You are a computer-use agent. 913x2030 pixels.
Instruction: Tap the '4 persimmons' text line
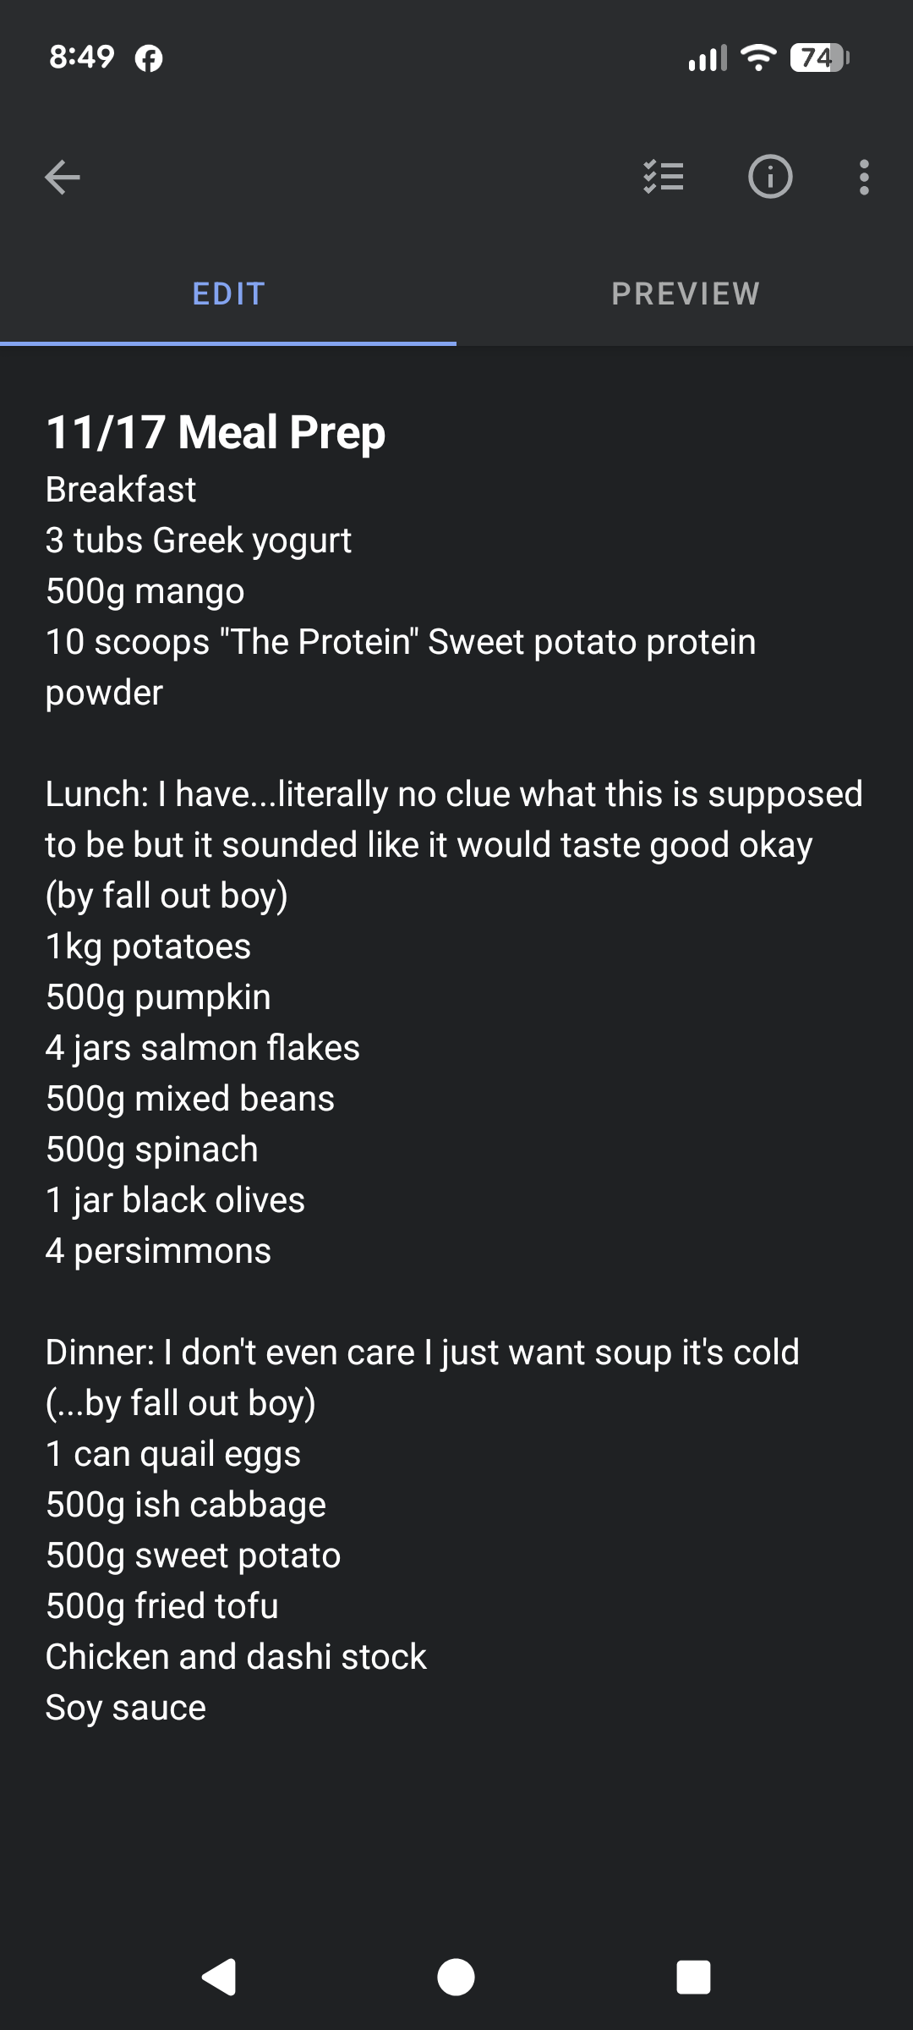(158, 1251)
